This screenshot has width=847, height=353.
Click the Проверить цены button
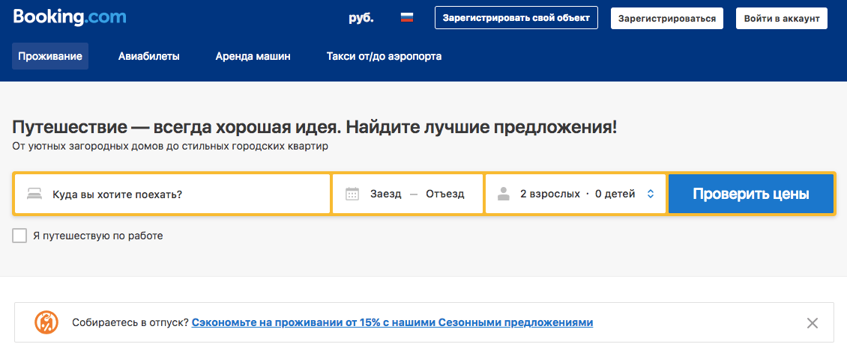click(x=751, y=194)
